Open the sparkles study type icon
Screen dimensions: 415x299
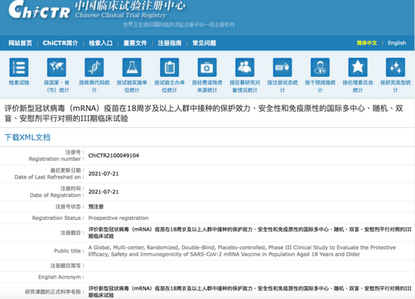(x=395, y=67)
